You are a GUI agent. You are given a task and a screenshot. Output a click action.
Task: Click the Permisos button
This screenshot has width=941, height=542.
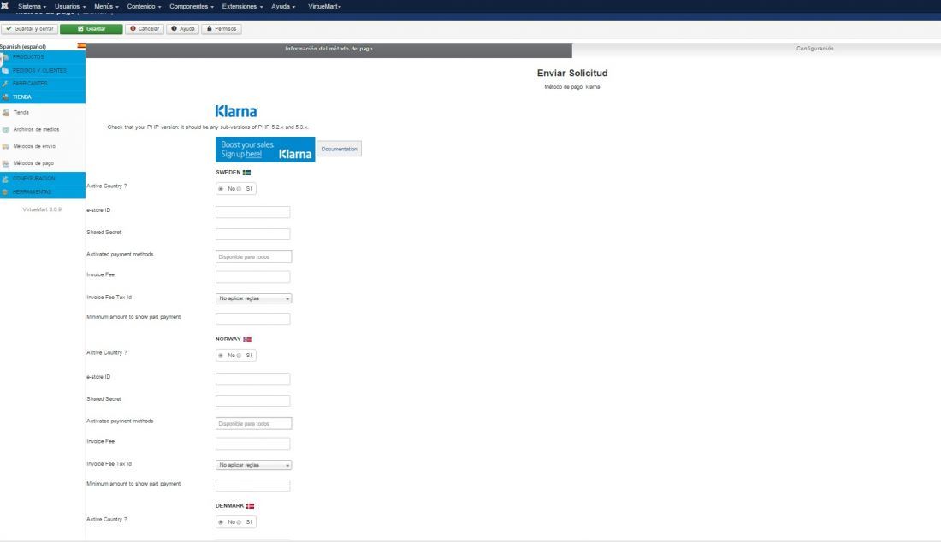222,29
